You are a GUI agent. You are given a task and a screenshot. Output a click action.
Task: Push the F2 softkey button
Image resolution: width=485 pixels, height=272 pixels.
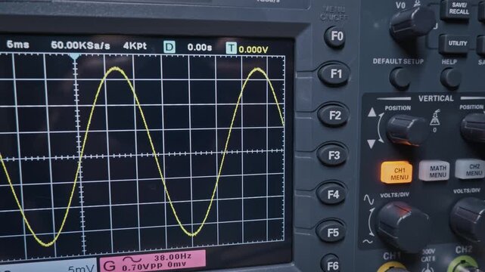pos(334,115)
